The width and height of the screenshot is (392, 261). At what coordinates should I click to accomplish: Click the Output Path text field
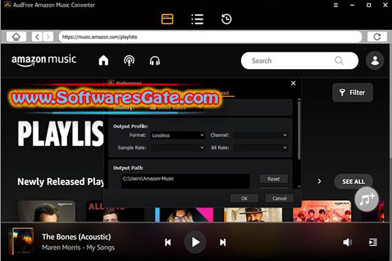(186, 181)
